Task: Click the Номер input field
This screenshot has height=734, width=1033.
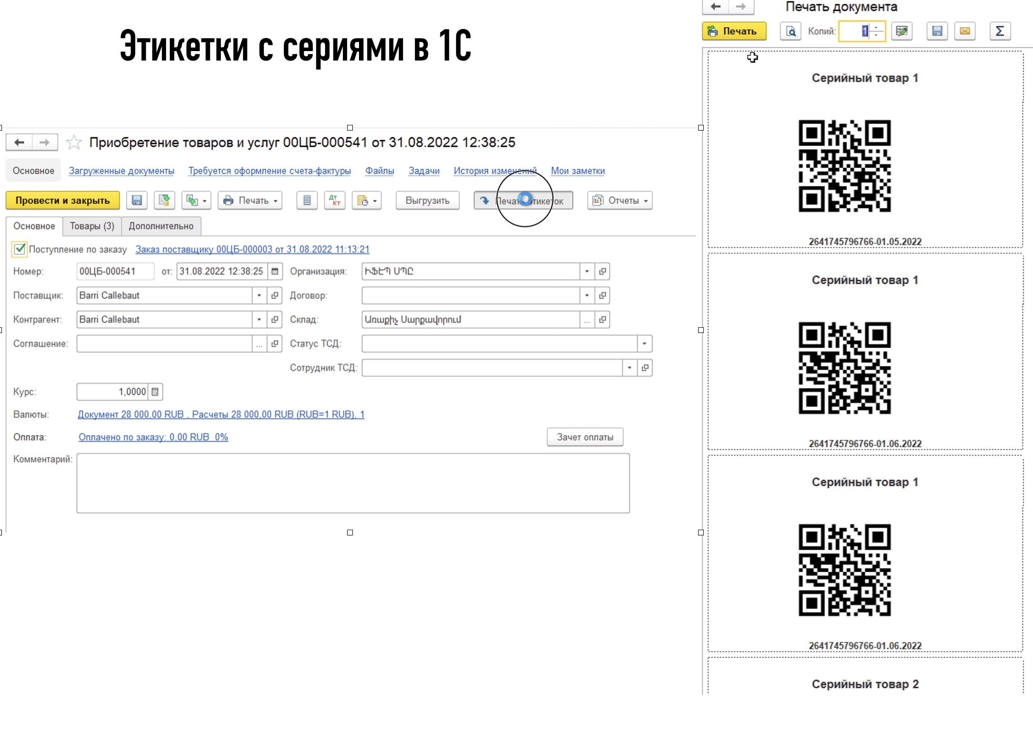Action: click(x=115, y=271)
